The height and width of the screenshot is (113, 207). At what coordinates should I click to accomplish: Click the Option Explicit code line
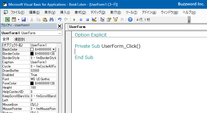coord(90,35)
